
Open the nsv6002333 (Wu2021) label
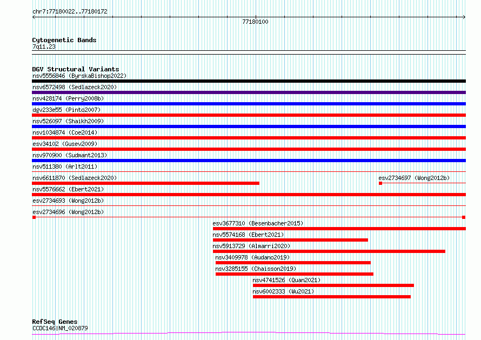pos(283,291)
